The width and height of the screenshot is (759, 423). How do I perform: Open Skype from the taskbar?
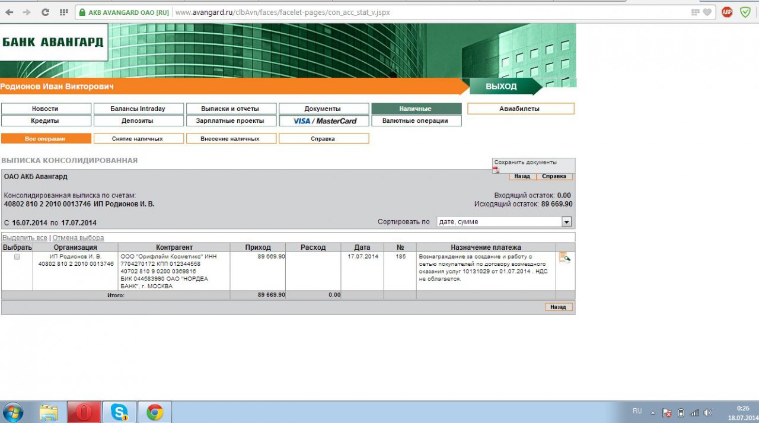pos(119,412)
